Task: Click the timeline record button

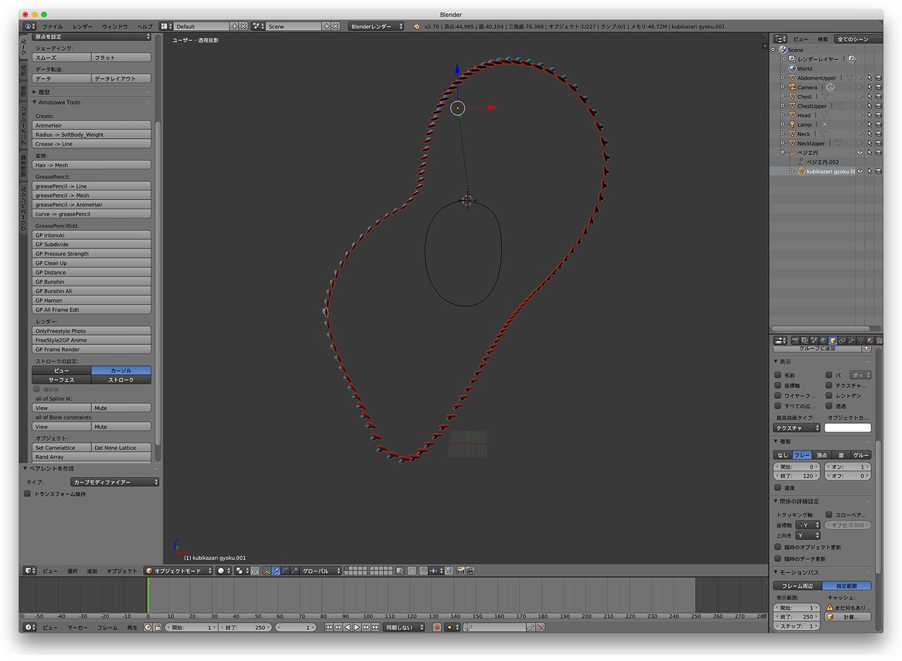Action: click(437, 627)
